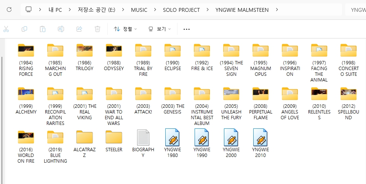Select the STEELER folder
Viewport: 366px width, 184px height.
(x=114, y=141)
